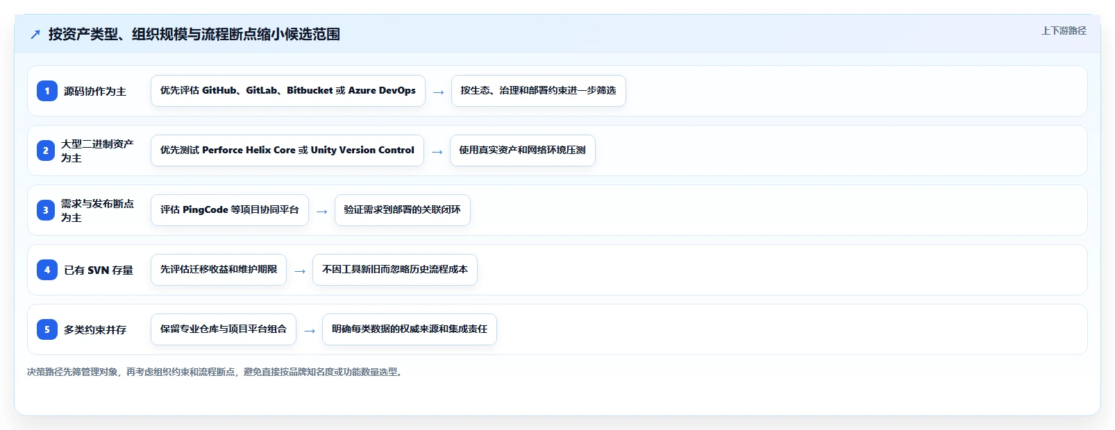Click the arrow after 保留专业仓库与项目平台组合
The height and width of the screenshot is (430, 1115).
pos(310,330)
